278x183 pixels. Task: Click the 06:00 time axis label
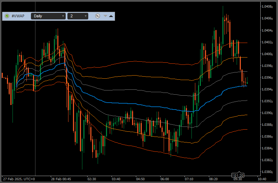[165, 179]
